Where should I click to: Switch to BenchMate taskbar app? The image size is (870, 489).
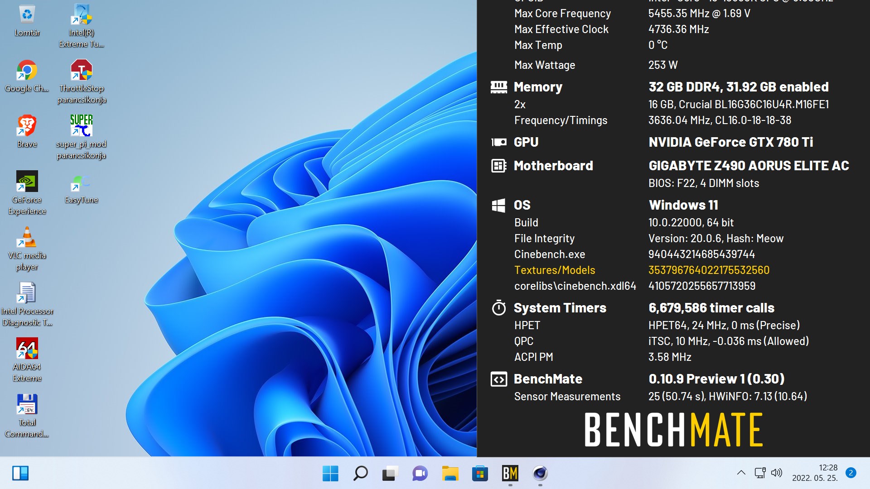point(510,473)
